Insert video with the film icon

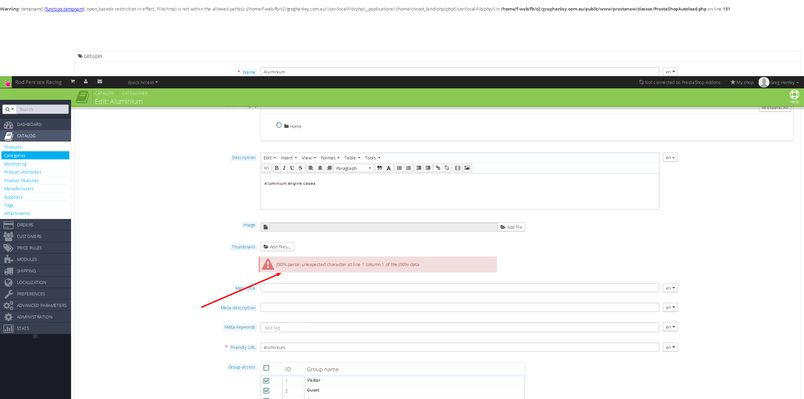(457, 168)
